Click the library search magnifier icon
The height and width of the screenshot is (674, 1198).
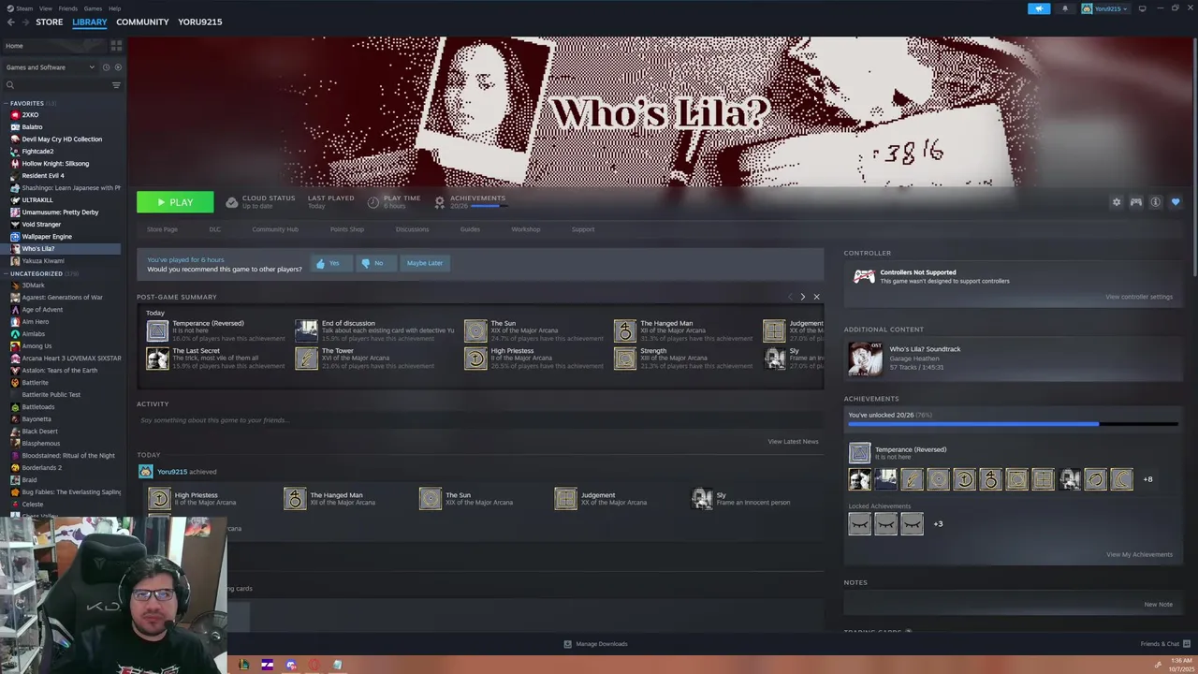[10, 85]
